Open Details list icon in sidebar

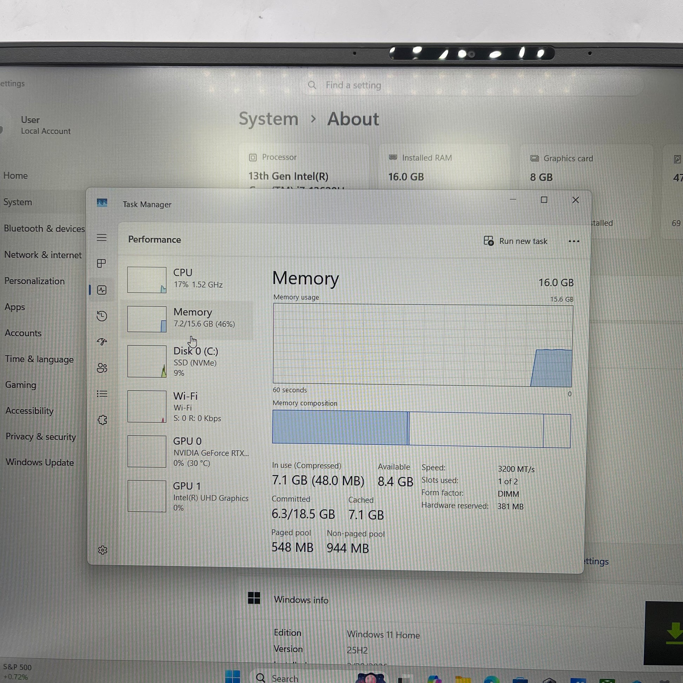tap(102, 394)
